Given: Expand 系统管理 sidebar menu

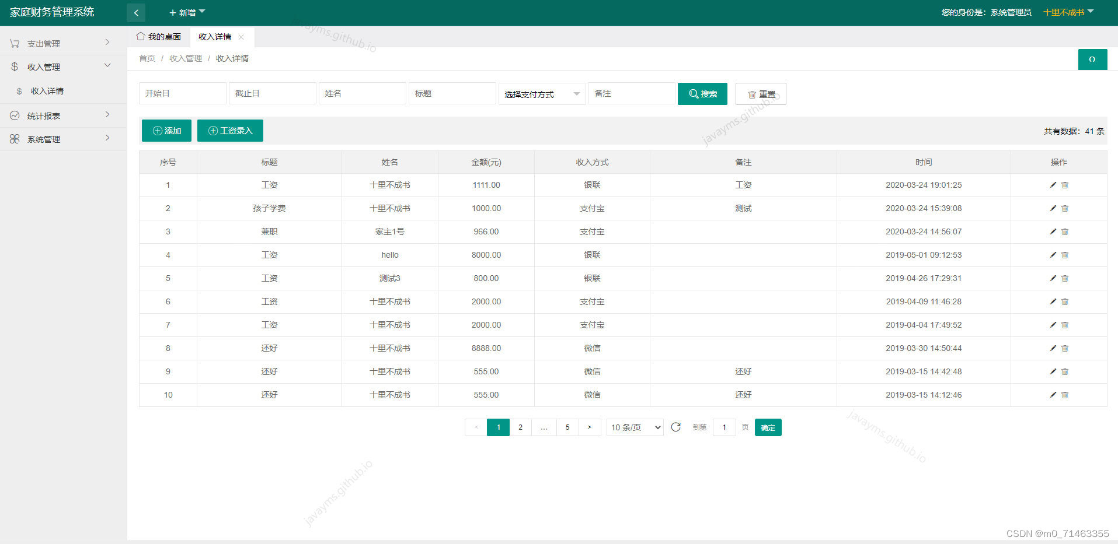Looking at the screenshot, I should tap(63, 139).
